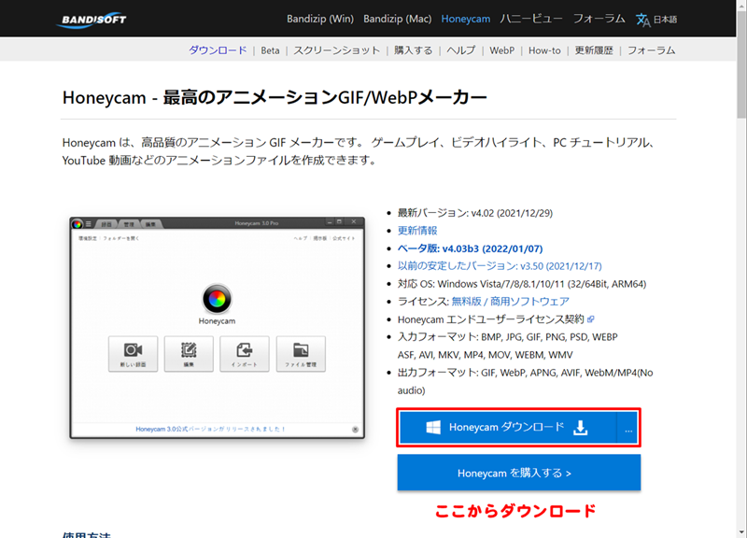Open フォーラム in the gray subnav bar
Image resolution: width=747 pixels, height=538 pixels.
pyautogui.click(x=651, y=50)
